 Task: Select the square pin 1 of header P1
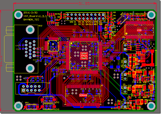point(103,15)
